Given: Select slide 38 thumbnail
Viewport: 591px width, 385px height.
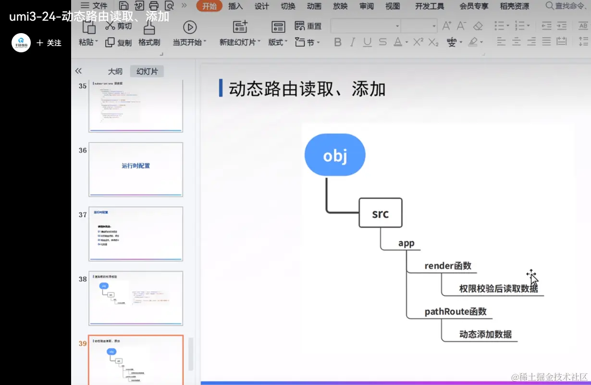Looking at the screenshot, I should click(136, 298).
